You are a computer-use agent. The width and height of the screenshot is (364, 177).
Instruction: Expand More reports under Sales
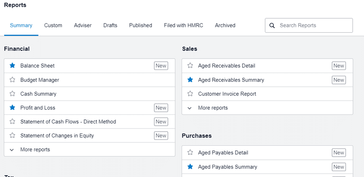[267, 108]
